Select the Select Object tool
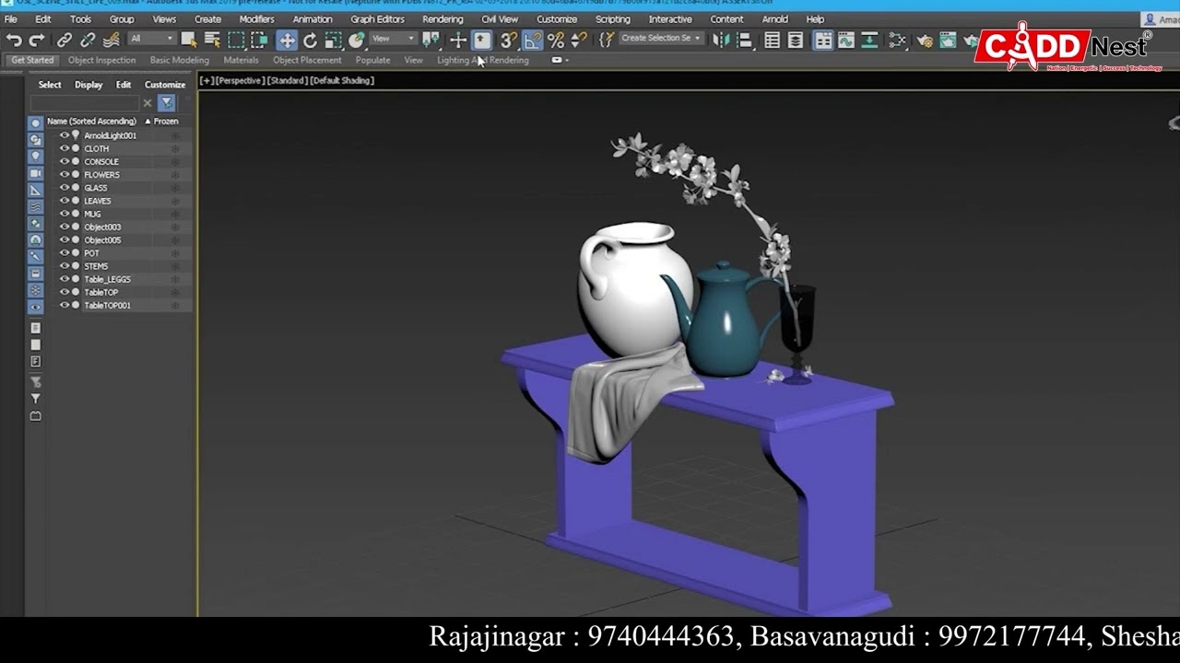The width and height of the screenshot is (1180, 663). coord(189,40)
